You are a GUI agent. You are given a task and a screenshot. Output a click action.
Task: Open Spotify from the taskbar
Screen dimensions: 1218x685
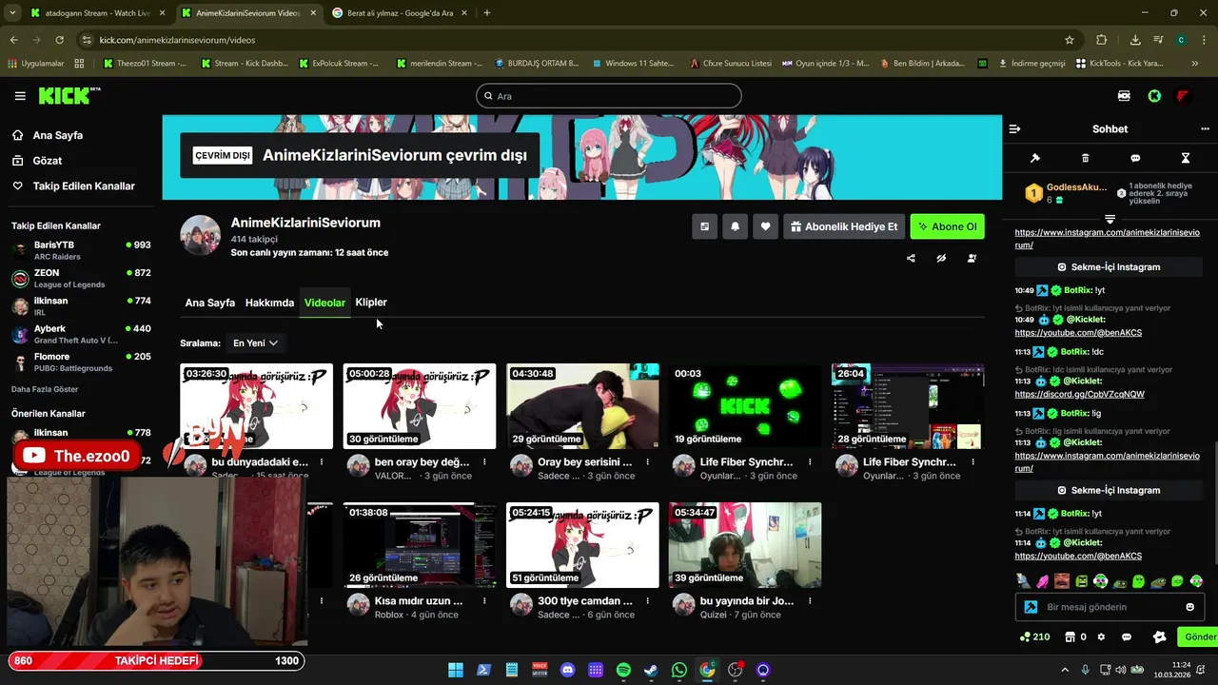623,670
